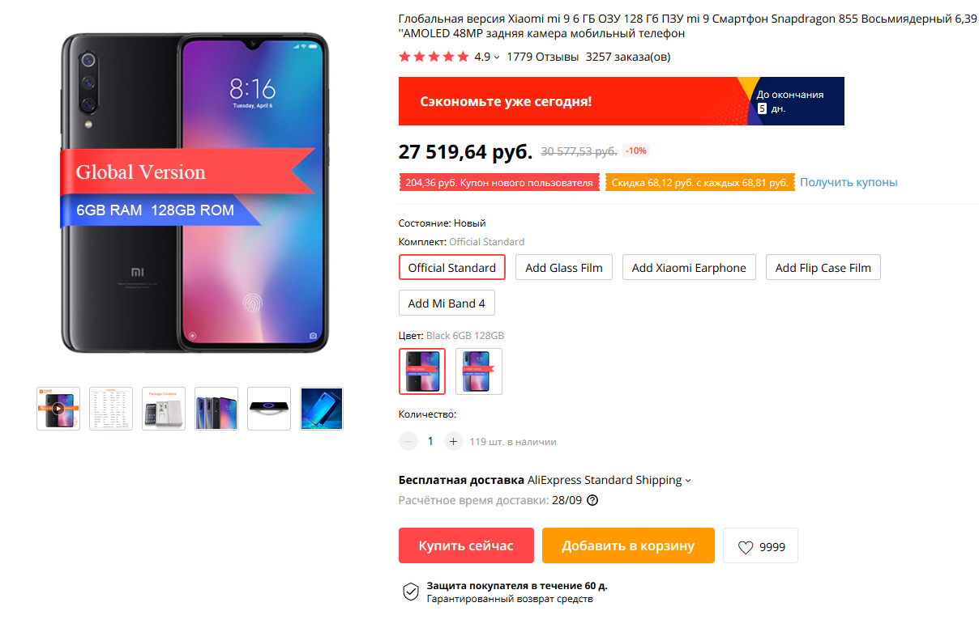979x628 pixels.
Task: Select the blue phone color swatch
Action: (x=479, y=371)
